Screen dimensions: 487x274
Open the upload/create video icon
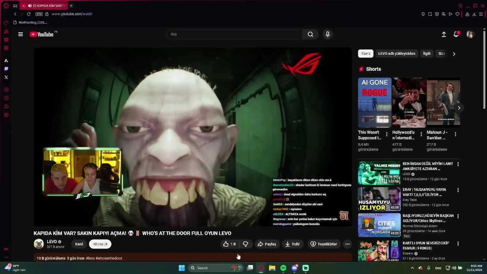444,34
